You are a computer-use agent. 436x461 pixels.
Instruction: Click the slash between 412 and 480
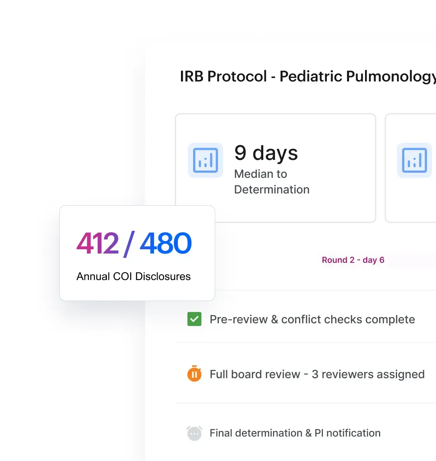[x=129, y=244]
